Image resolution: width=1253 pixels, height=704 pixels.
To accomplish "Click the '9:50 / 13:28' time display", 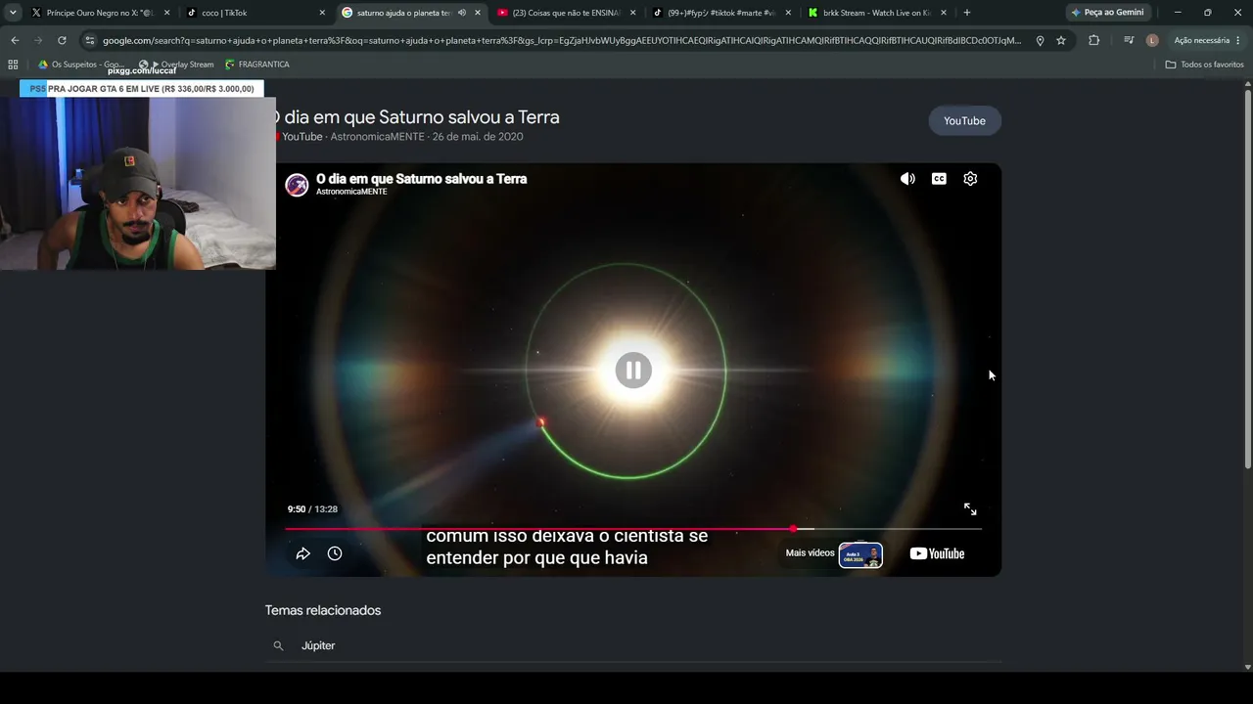I will (x=312, y=509).
